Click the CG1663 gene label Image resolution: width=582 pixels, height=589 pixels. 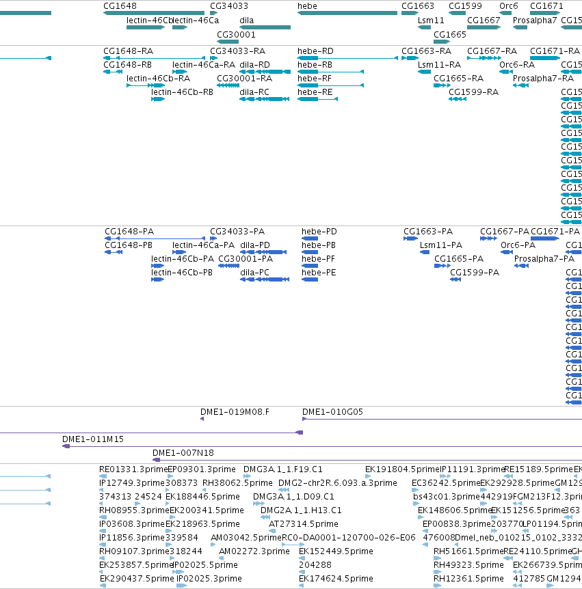[418, 6]
